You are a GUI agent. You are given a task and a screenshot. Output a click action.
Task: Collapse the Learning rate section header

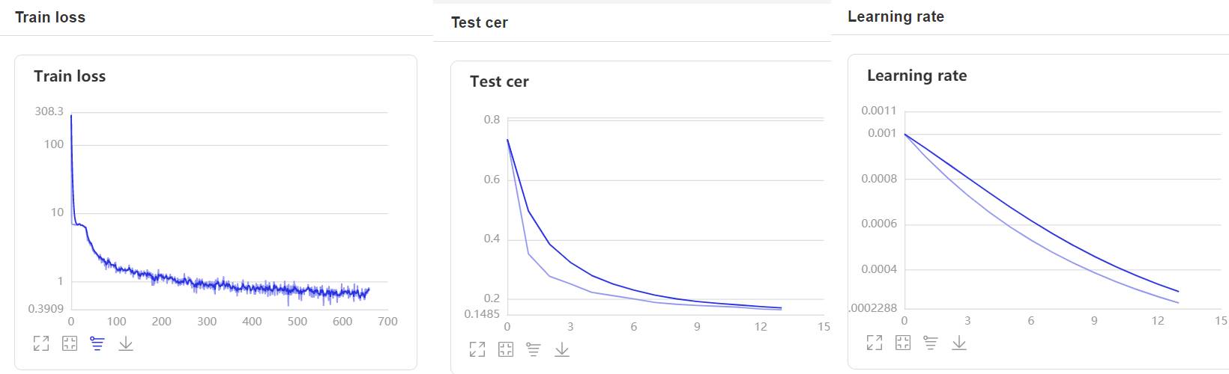(x=896, y=16)
